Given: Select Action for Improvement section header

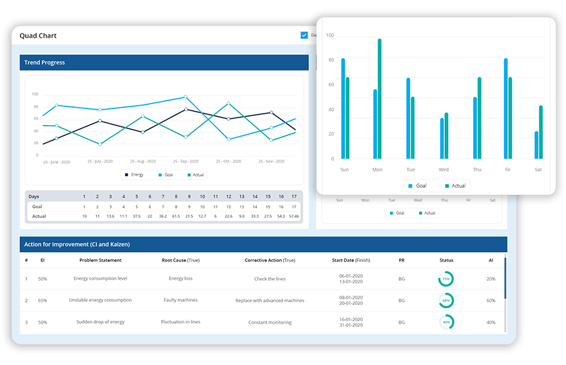Looking at the screenshot, I should coord(263,244).
